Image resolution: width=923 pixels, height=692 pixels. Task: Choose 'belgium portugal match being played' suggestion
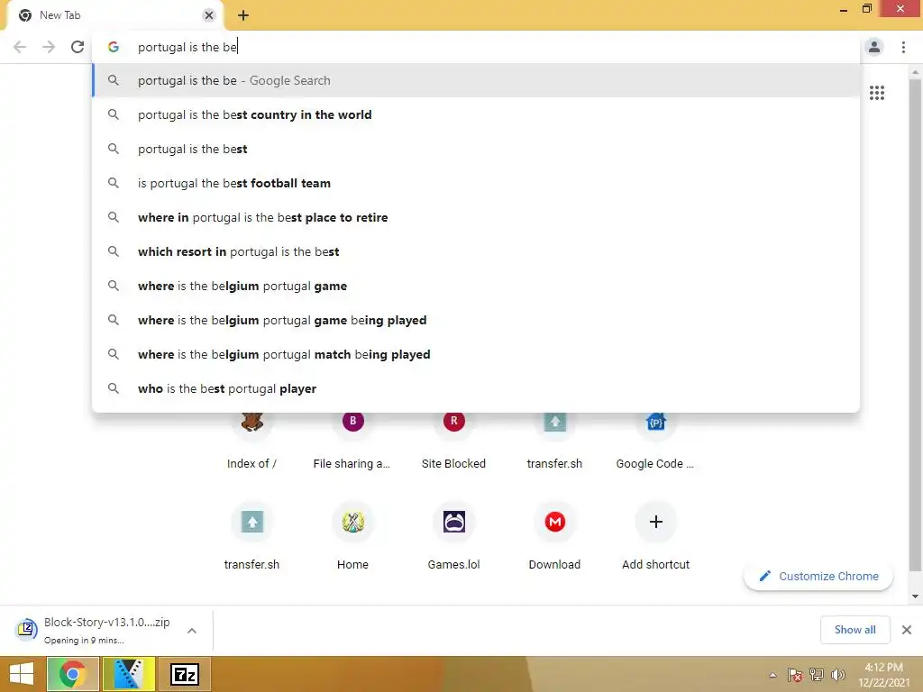[476, 354]
